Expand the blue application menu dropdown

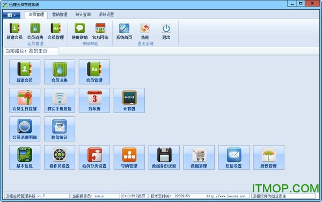click(11, 15)
